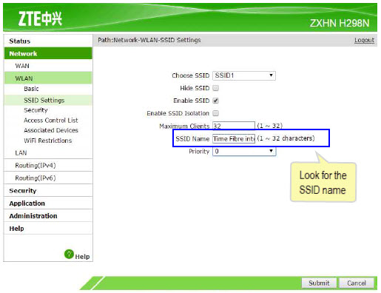Toggle Enable SSID Isolation checkbox
The height and width of the screenshot is (293, 381).
[216, 113]
